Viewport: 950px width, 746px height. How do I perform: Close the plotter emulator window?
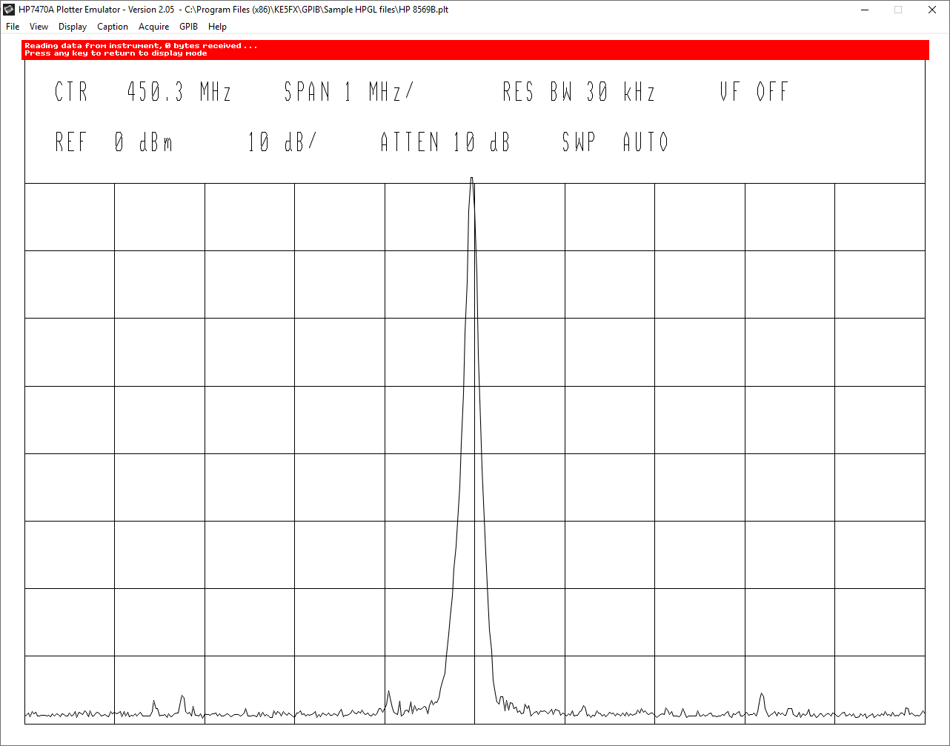coord(932,10)
